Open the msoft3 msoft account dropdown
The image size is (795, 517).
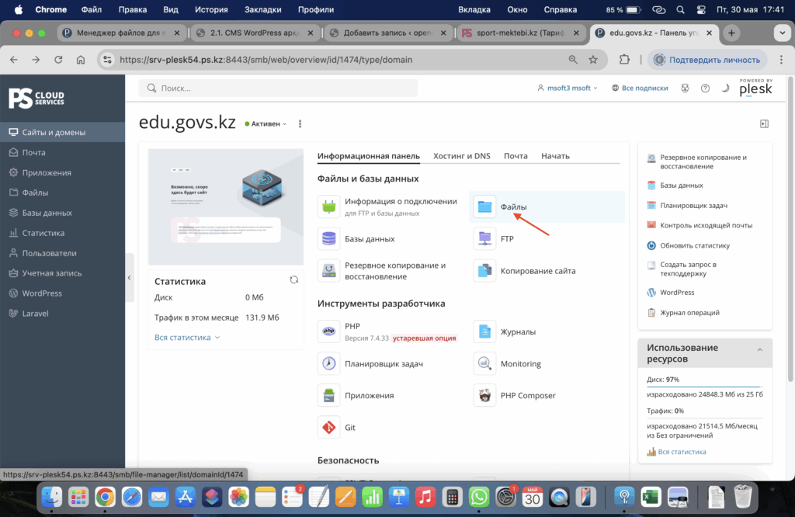coord(568,88)
